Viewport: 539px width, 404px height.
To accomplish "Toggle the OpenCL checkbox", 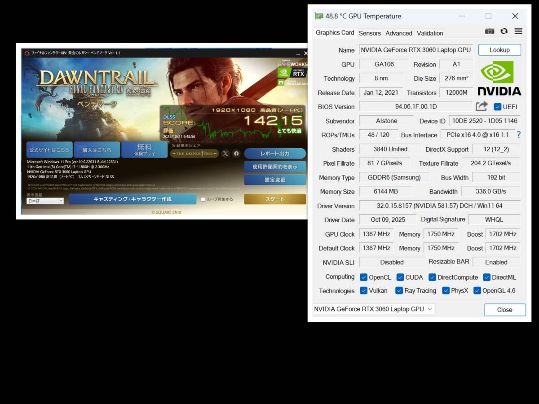I will [x=364, y=277].
